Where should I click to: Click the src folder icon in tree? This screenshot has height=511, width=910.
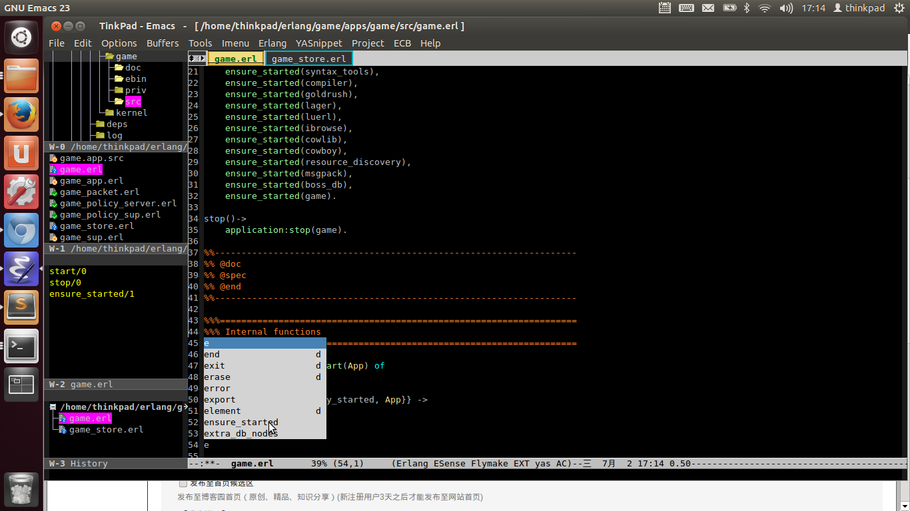pyautogui.click(x=119, y=101)
